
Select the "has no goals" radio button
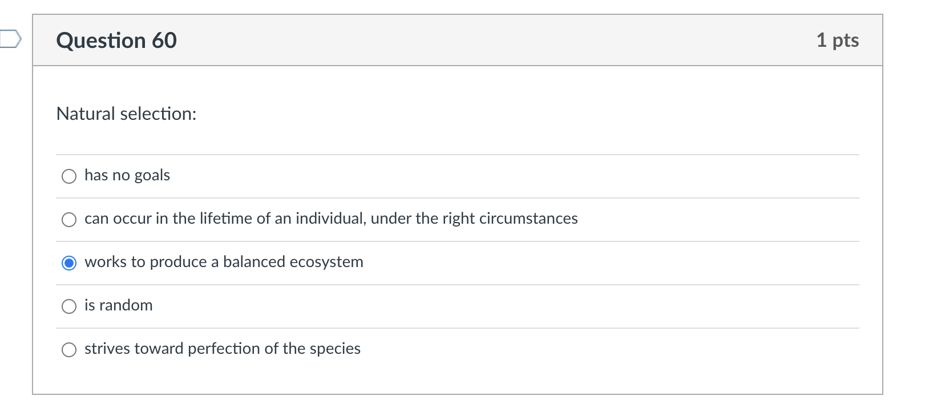tap(69, 176)
